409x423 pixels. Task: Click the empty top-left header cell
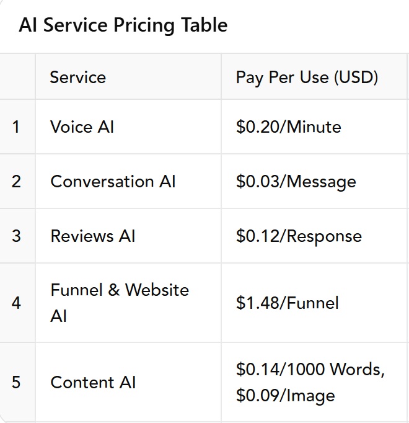pos(17,77)
